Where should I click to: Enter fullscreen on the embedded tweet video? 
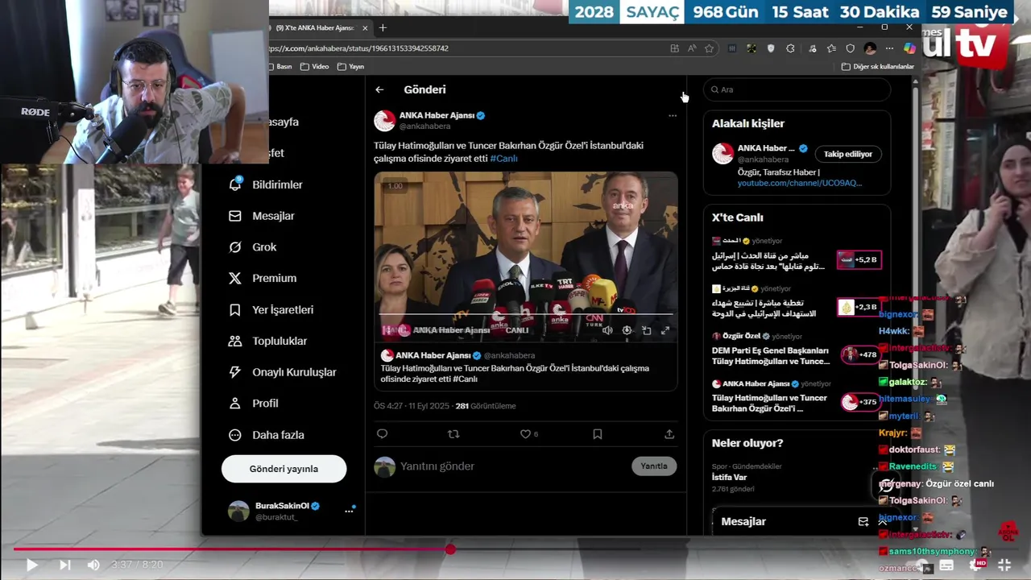pos(665,330)
